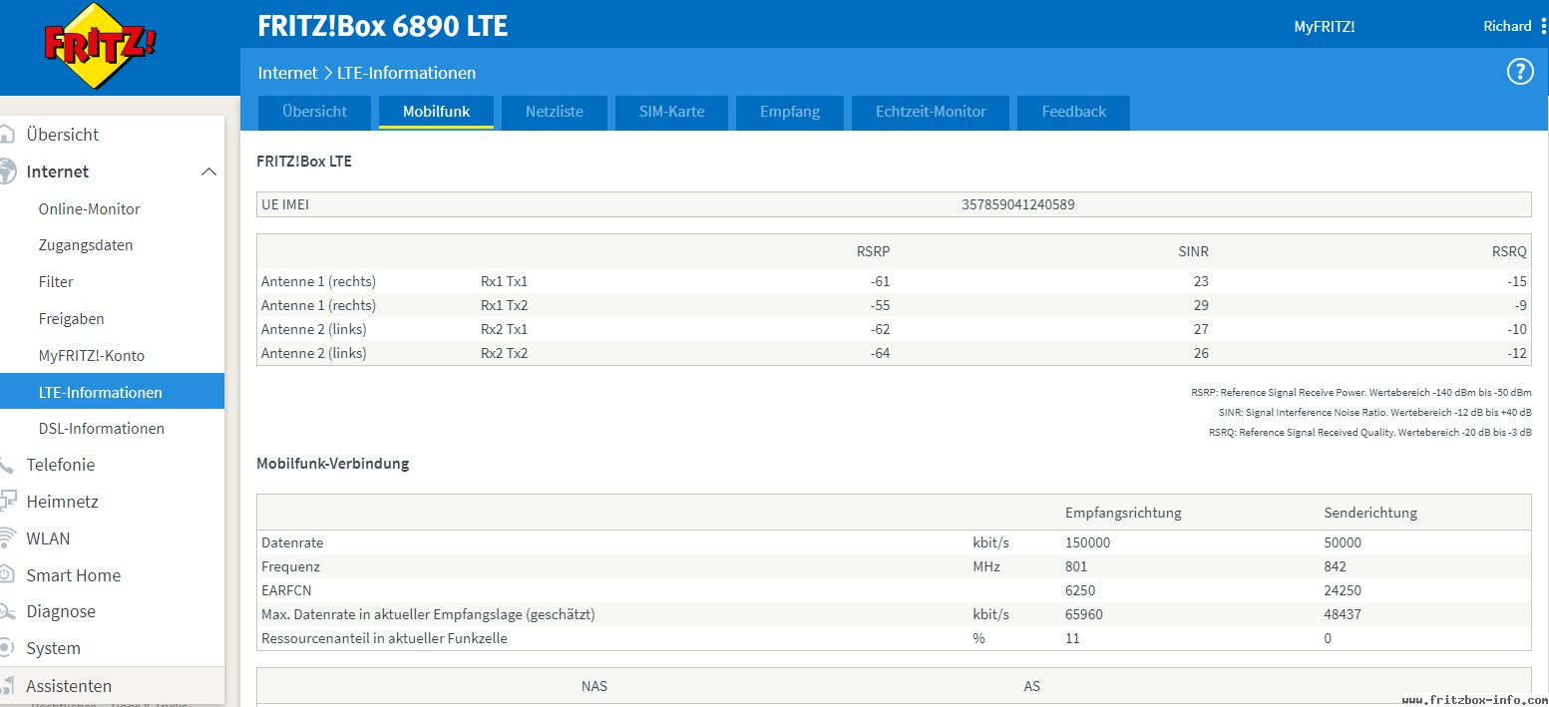Screen dimensions: 1549x707
Task: Open Übersicht in the sidebar
Action: [62, 135]
